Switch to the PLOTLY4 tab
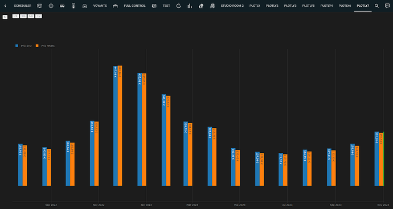393x209 pixels. (326, 6)
